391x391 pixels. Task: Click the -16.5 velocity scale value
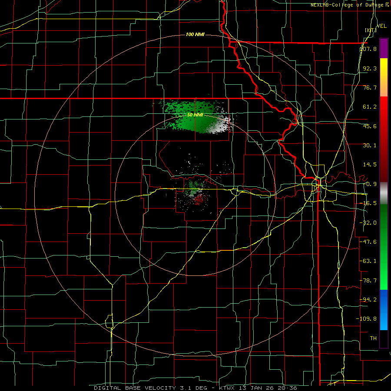click(368, 203)
